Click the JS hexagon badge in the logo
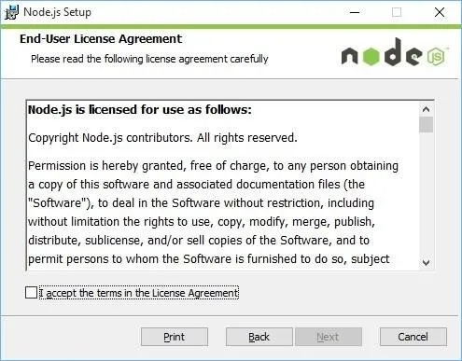The width and height of the screenshot is (462, 361). click(x=436, y=56)
